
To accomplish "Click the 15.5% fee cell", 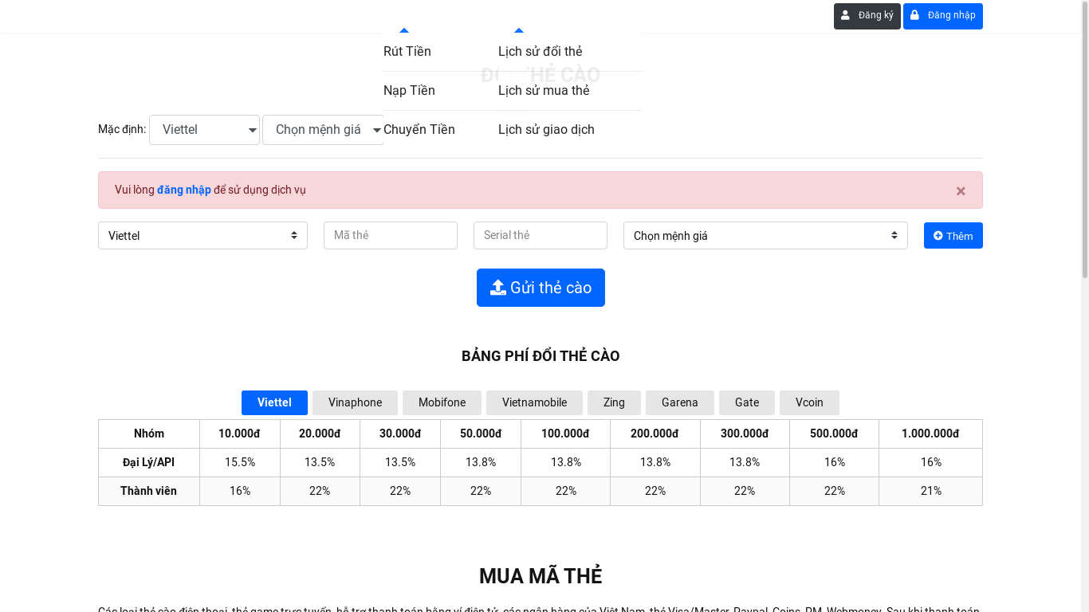I will [x=240, y=463].
